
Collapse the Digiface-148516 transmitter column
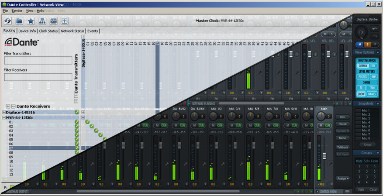[x=83, y=37]
